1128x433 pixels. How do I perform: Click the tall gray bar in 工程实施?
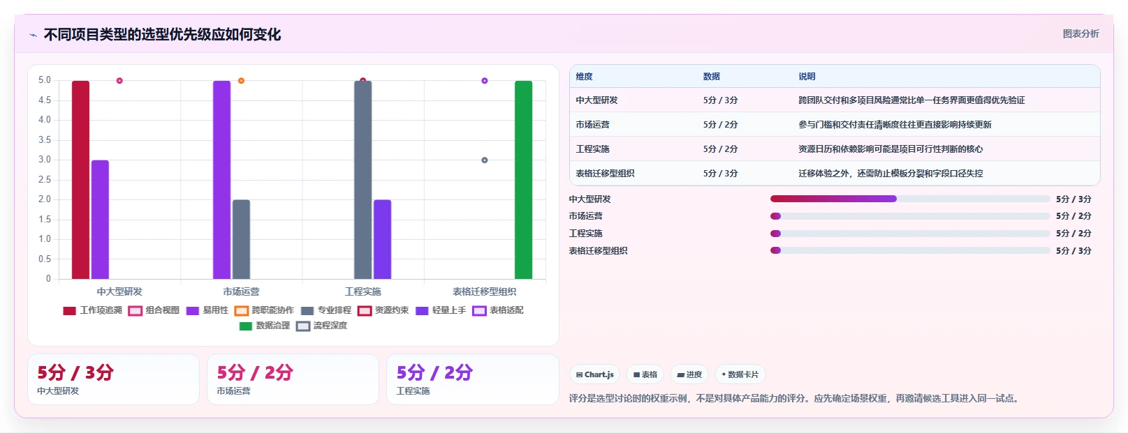pos(363,180)
